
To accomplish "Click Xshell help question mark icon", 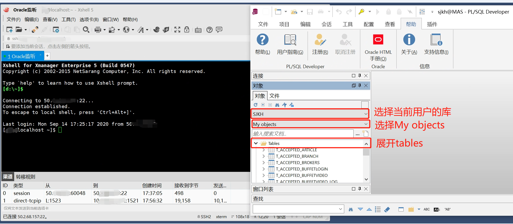I will (209, 30).
